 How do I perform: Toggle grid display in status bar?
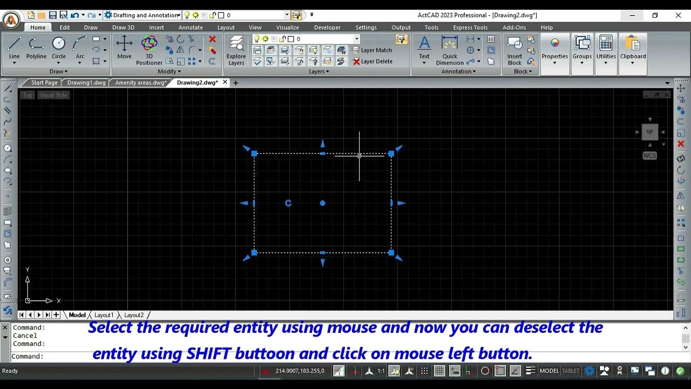[x=439, y=371]
